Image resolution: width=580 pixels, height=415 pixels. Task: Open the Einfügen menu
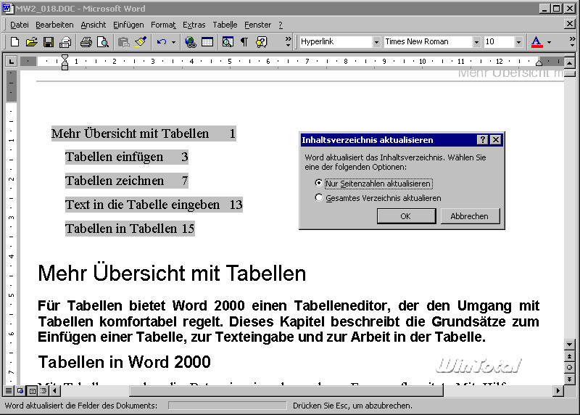(x=128, y=25)
